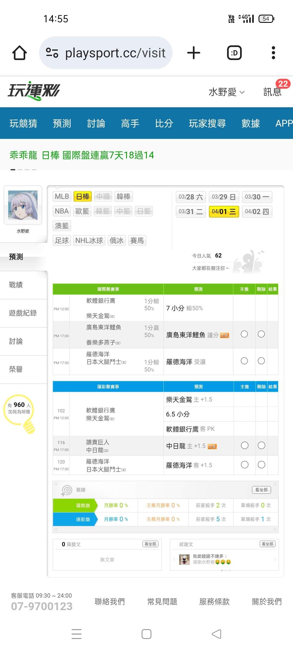Screen dimensions: 293x652
Task: Open 戰績 in the left sidebar
Action: point(23,285)
